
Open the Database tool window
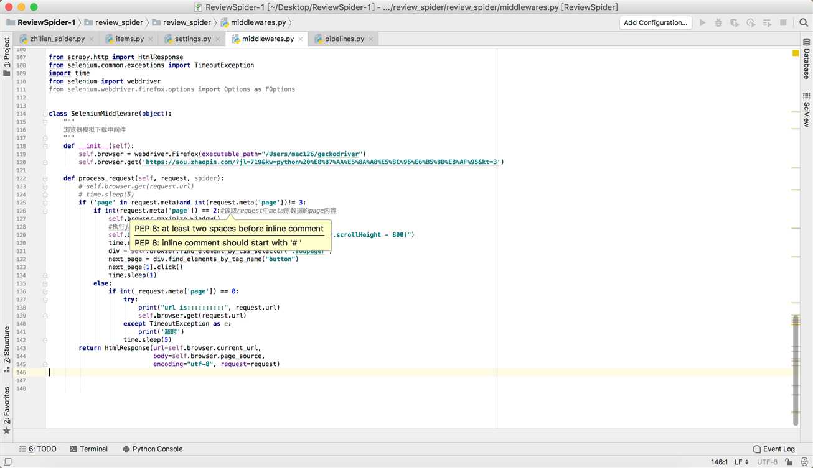point(806,59)
